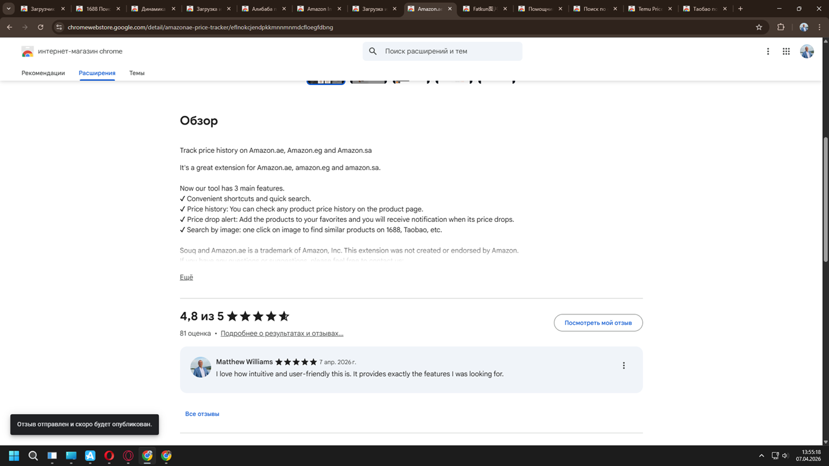829x466 pixels.
Task: Click the 81 оценка count
Action: (195, 333)
